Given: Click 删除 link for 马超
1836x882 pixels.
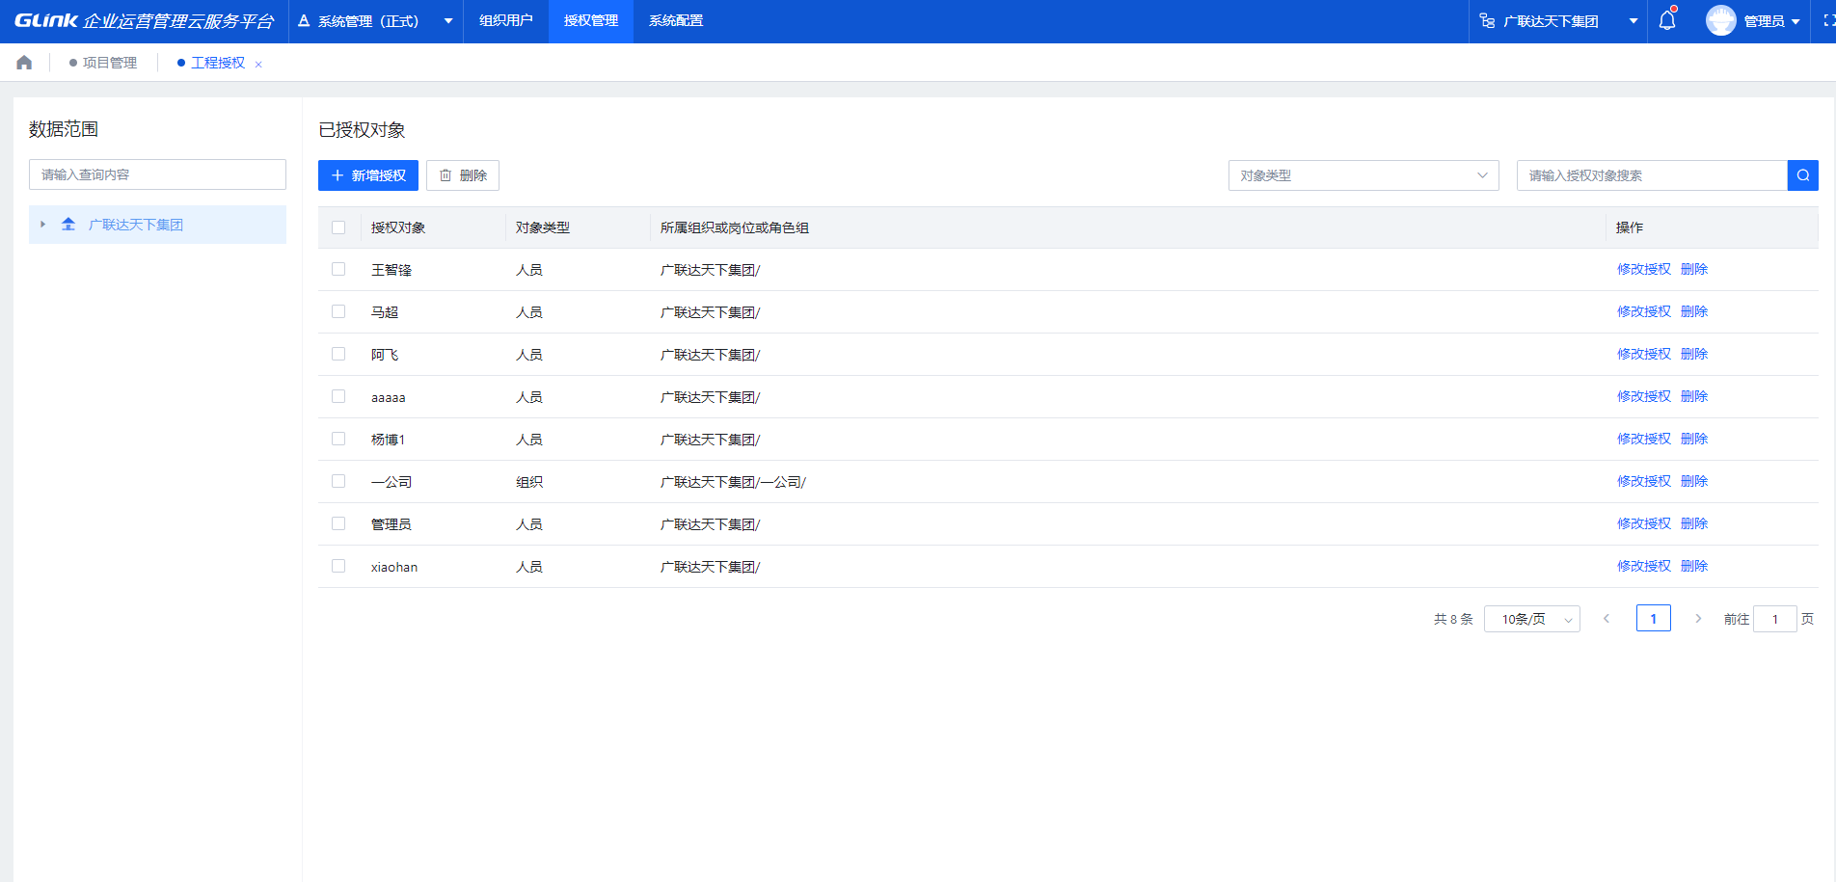Looking at the screenshot, I should pos(1694,311).
